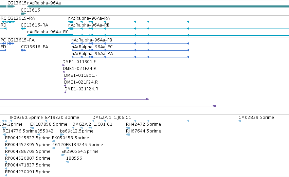Select the nAcRalpha-96Aa-RB transcript label
The image size is (289, 177).
89,25
